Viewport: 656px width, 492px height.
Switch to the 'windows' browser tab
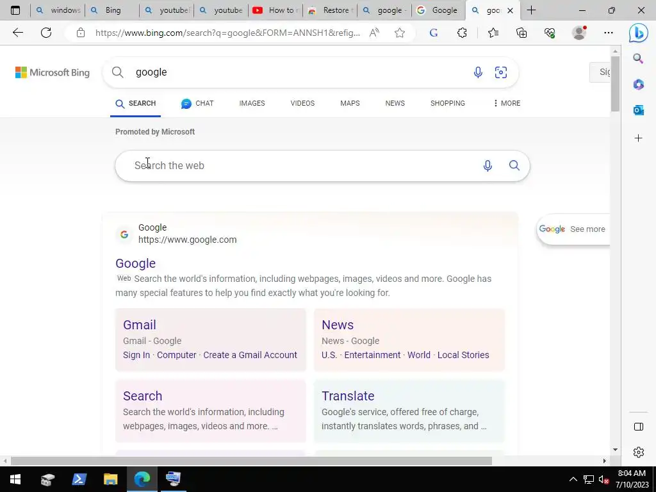tap(58, 10)
